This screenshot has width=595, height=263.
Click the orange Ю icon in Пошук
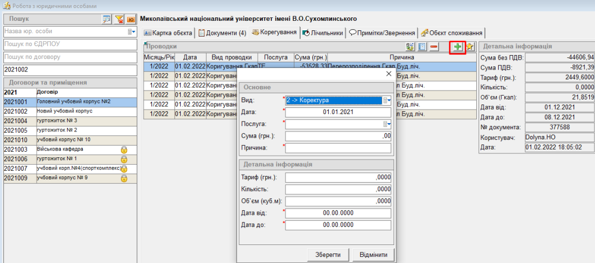pos(130,20)
